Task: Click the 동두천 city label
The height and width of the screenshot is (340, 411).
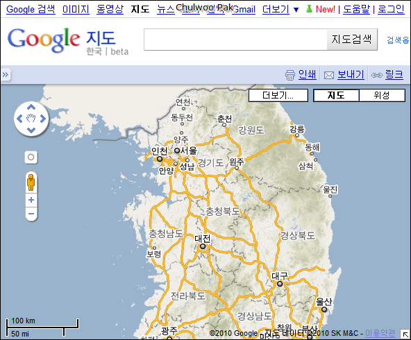Action: [182, 117]
